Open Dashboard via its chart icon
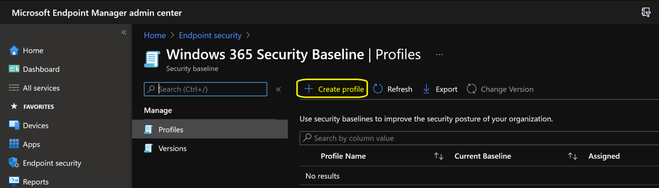 pos(14,69)
